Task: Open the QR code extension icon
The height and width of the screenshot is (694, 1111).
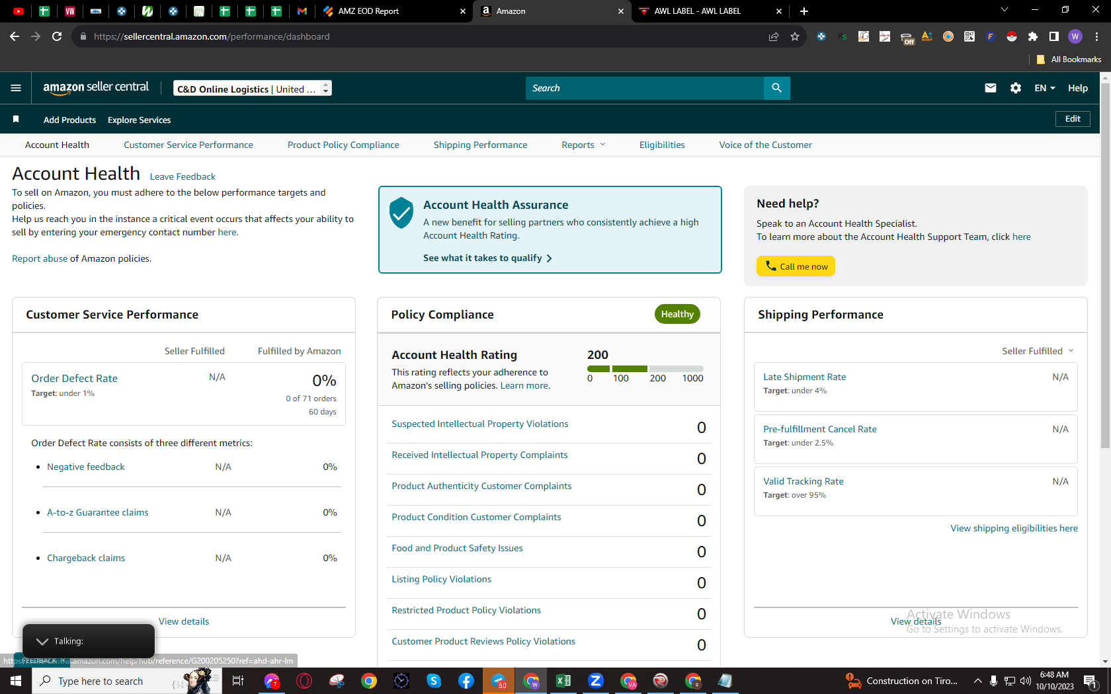Action: pos(969,36)
